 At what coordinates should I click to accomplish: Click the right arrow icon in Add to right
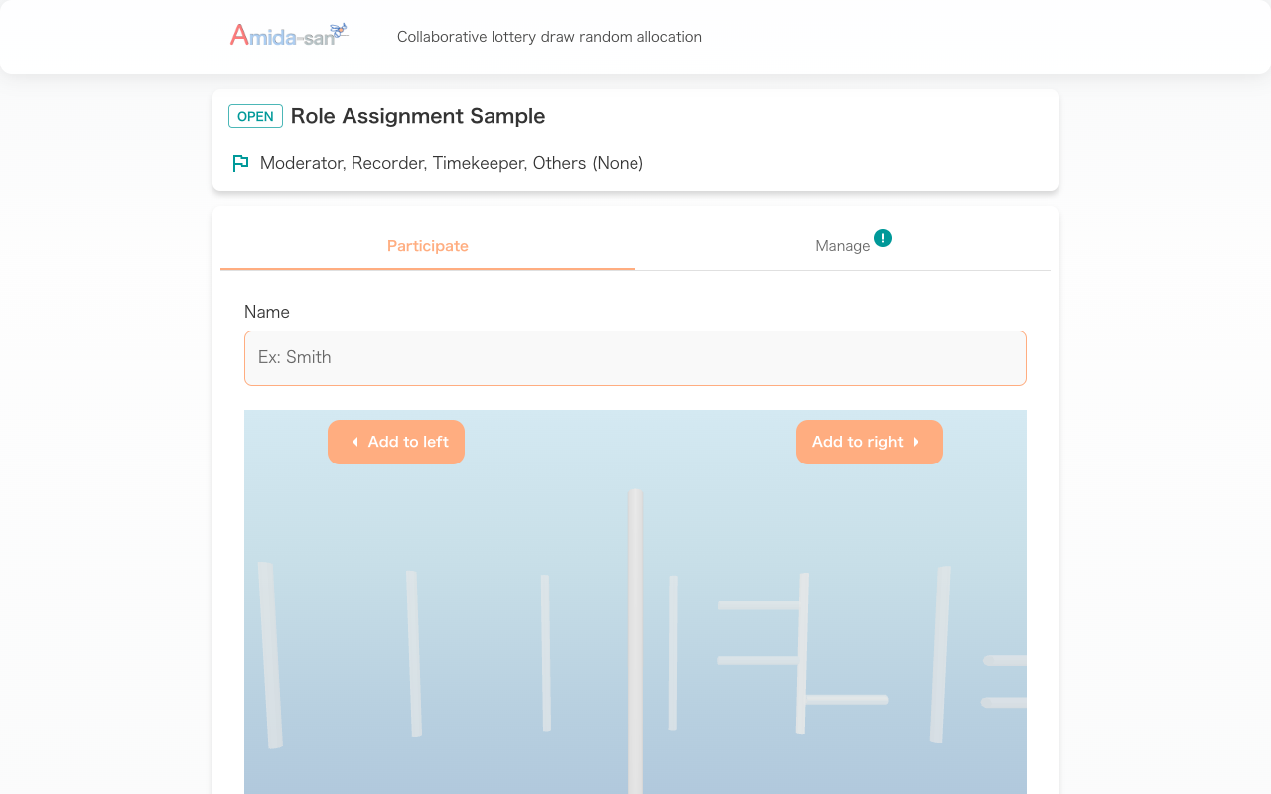(x=916, y=443)
